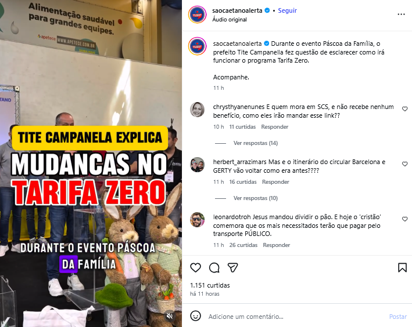The width and height of the screenshot is (412, 327).
Task: Focus the Adicione um comentário field
Action: coord(297,317)
